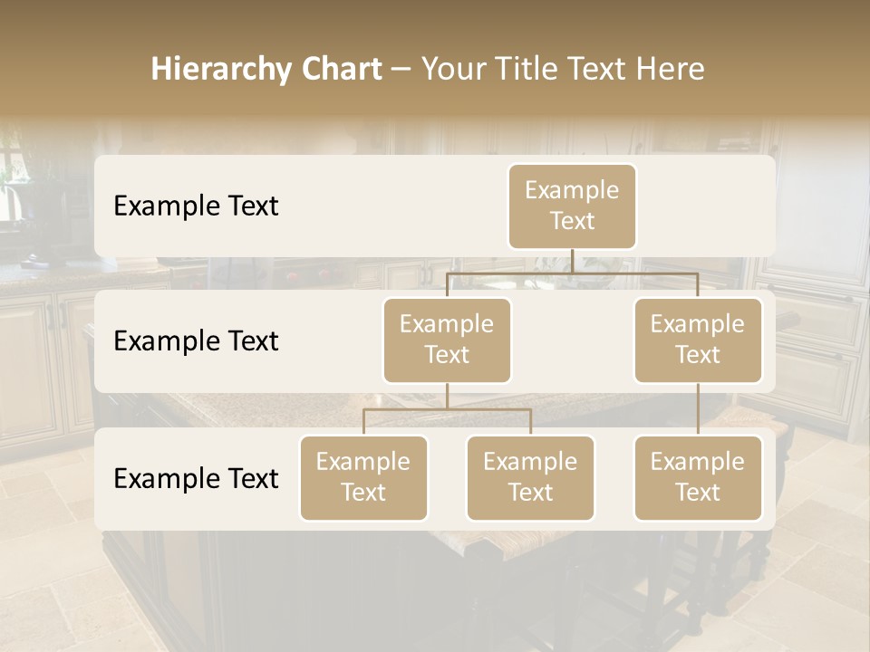Click empty space right of the root box
870x652 pixels.
[x=707, y=206]
